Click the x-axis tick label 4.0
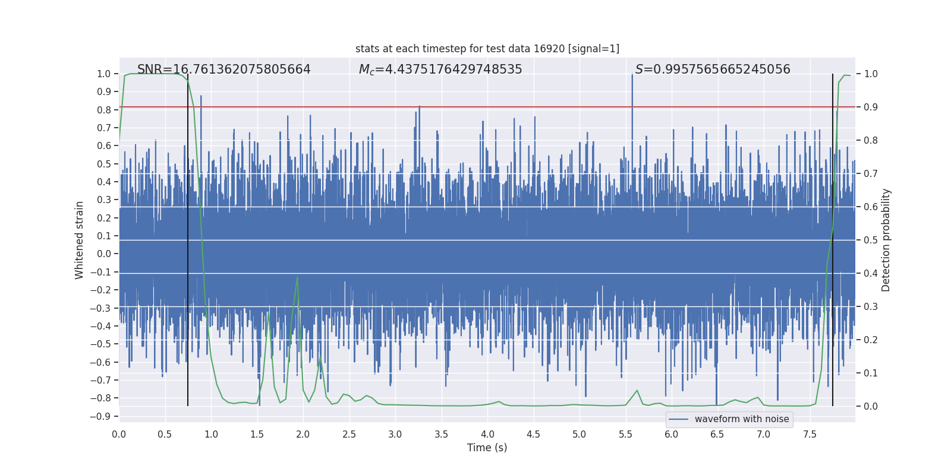The width and height of the screenshot is (951, 475). point(487,434)
